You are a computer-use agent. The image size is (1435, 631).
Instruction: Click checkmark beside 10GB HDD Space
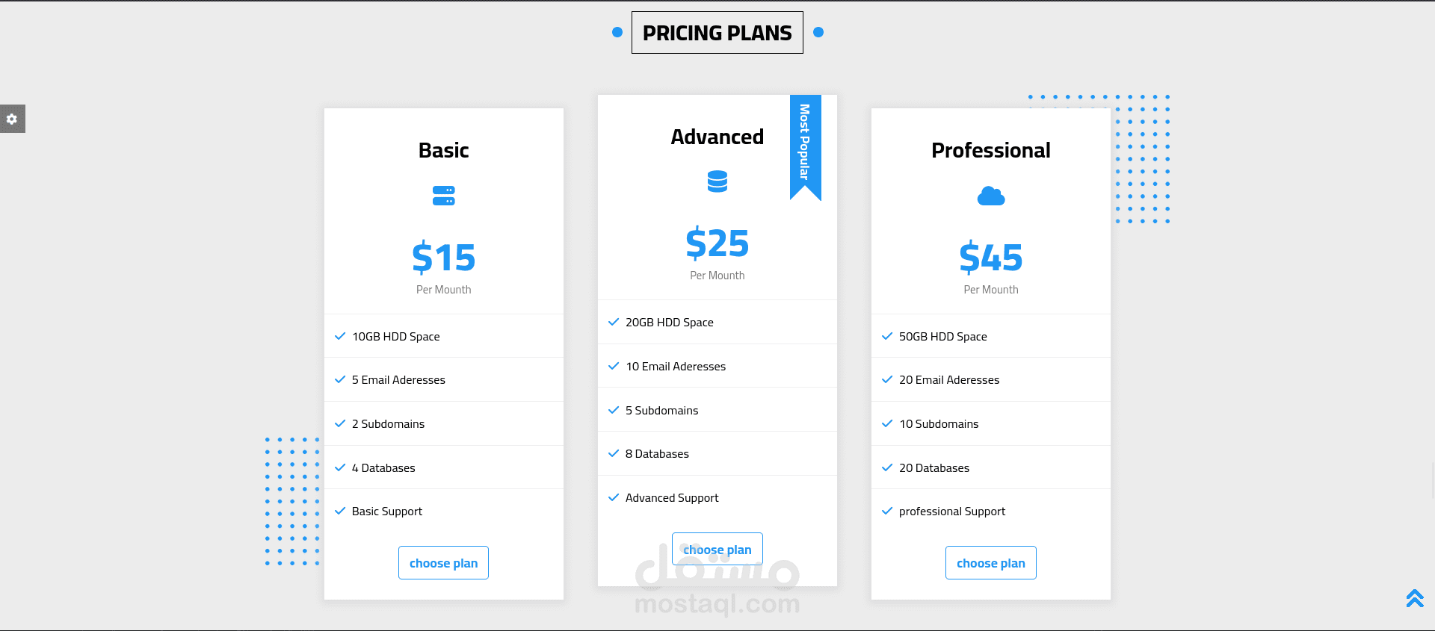click(340, 336)
